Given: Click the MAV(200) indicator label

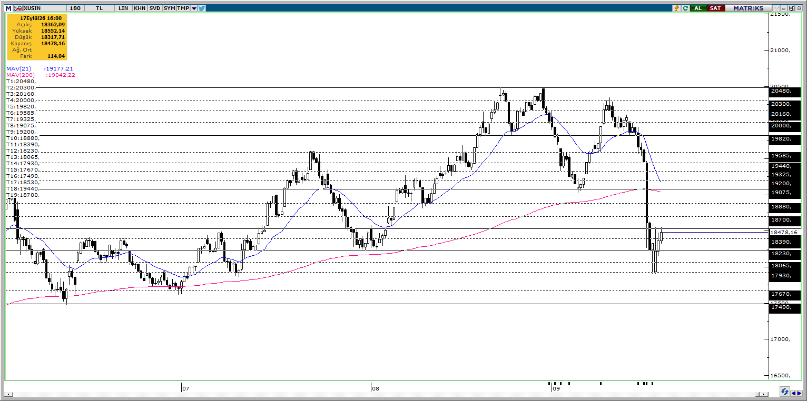Looking at the screenshot, I should (20, 75).
